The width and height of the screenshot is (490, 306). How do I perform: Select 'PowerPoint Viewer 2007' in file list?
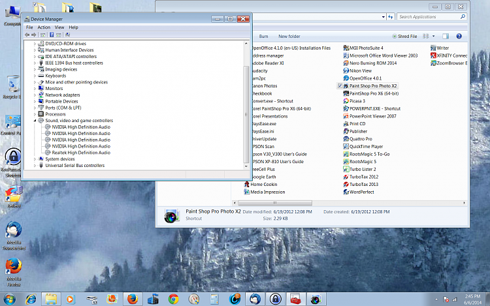click(x=373, y=116)
